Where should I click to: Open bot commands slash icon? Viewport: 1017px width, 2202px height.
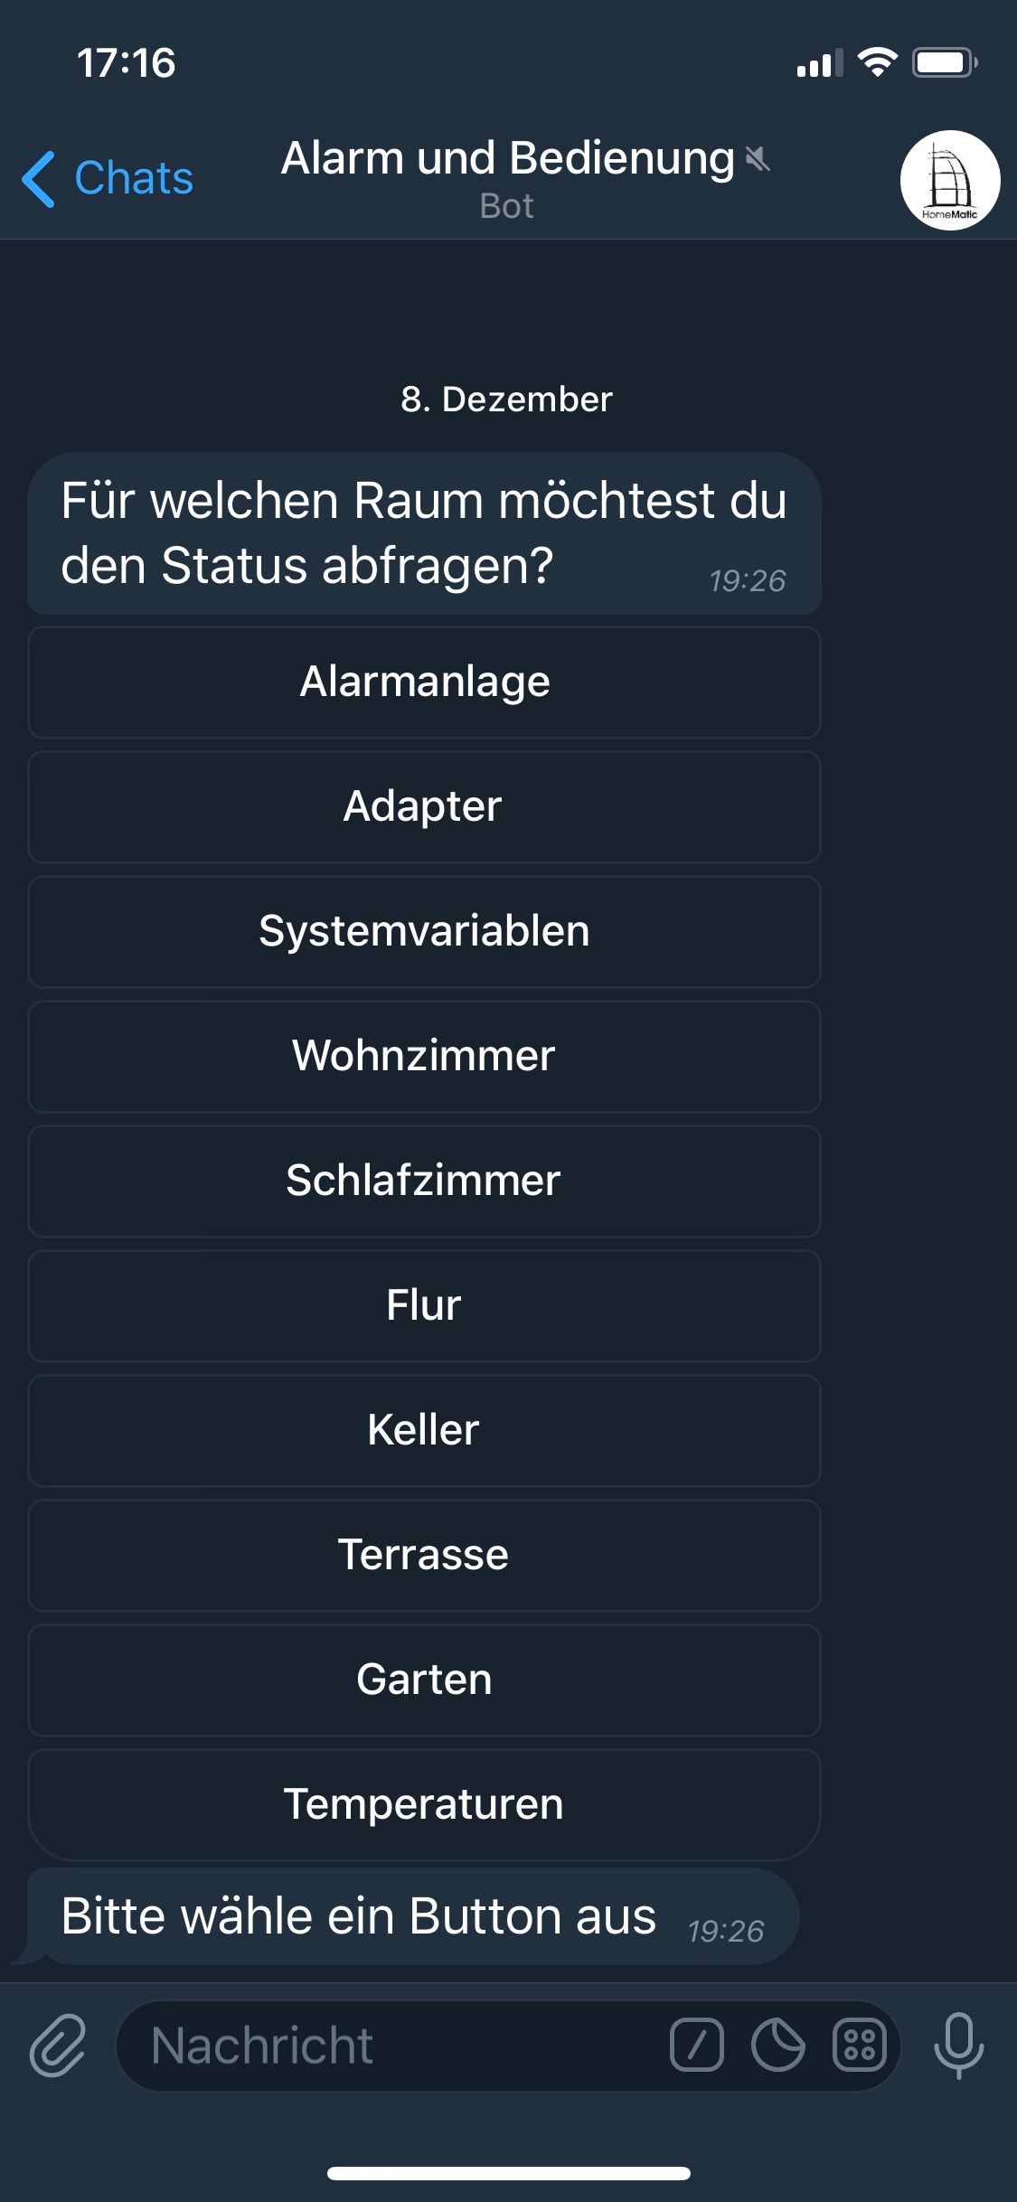696,2045
